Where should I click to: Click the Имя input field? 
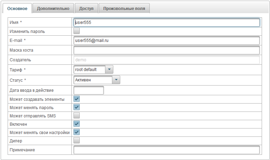click(x=166, y=23)
